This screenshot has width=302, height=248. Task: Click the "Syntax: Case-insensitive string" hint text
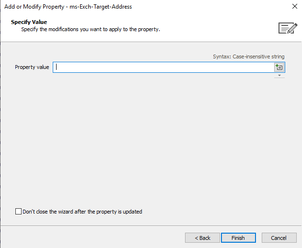tap(248, 56)
